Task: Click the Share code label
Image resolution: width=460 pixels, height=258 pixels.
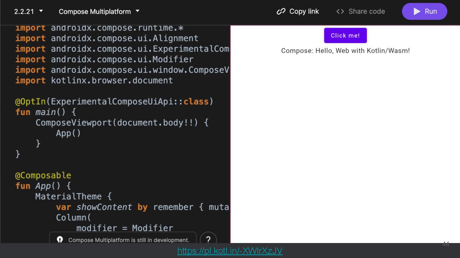Action: [366, 11]
